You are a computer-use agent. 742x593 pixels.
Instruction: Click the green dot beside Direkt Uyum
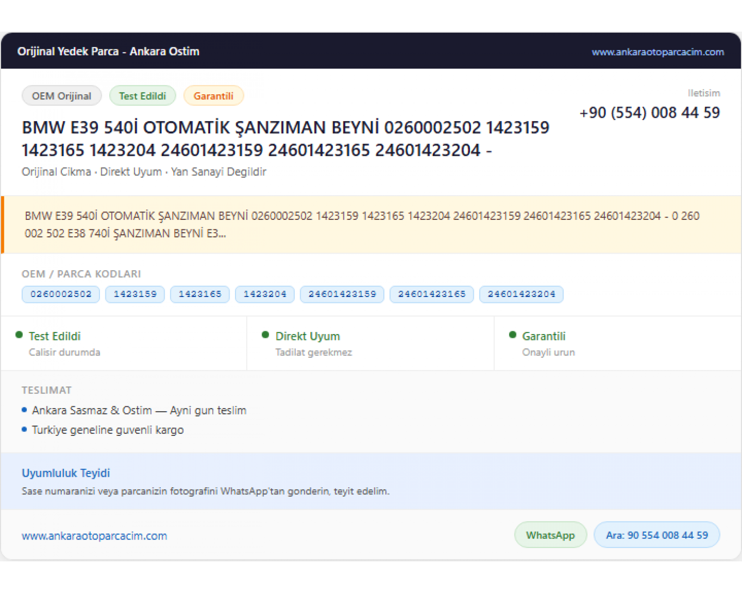[266, 335]
